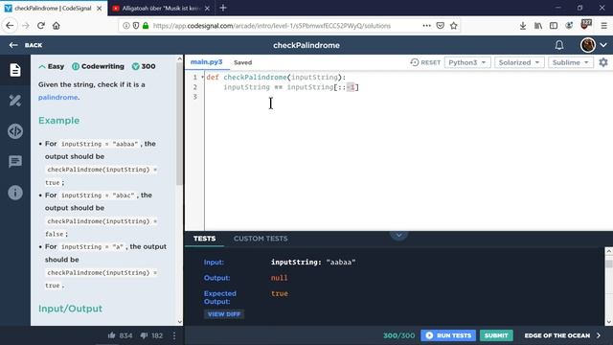
Task: Open editor settings gear
Action: tap(603, 62)
